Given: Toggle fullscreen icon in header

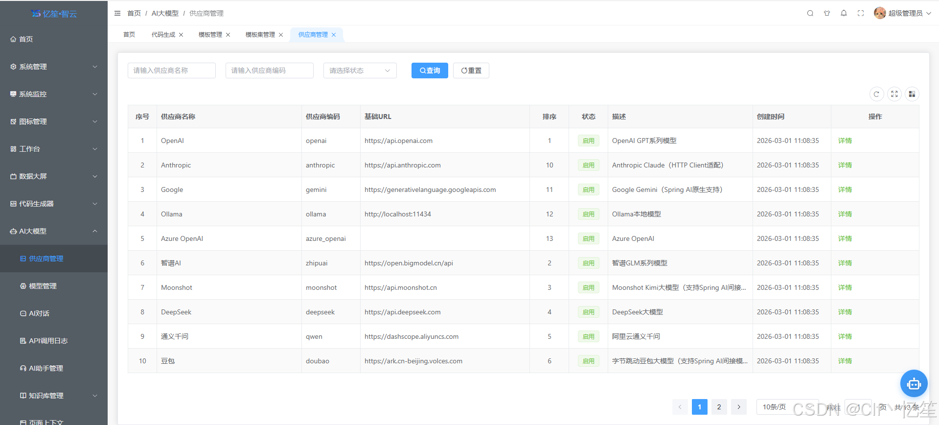Looking at the screenshot, I should 861,13.
